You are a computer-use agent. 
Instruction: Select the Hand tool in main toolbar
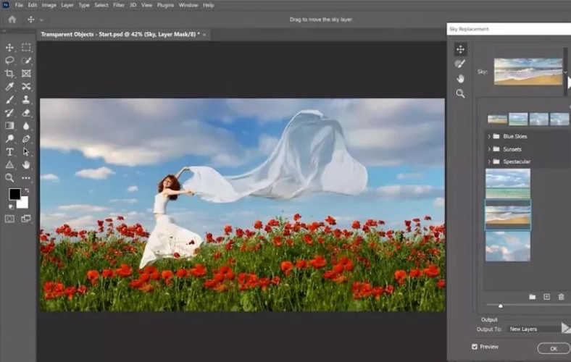pyautogui.click(x=26, y=165)
